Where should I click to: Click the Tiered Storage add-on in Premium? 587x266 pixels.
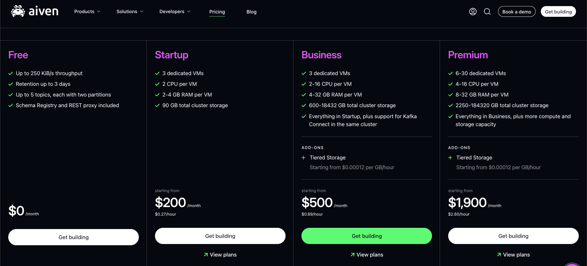point(474,158)
